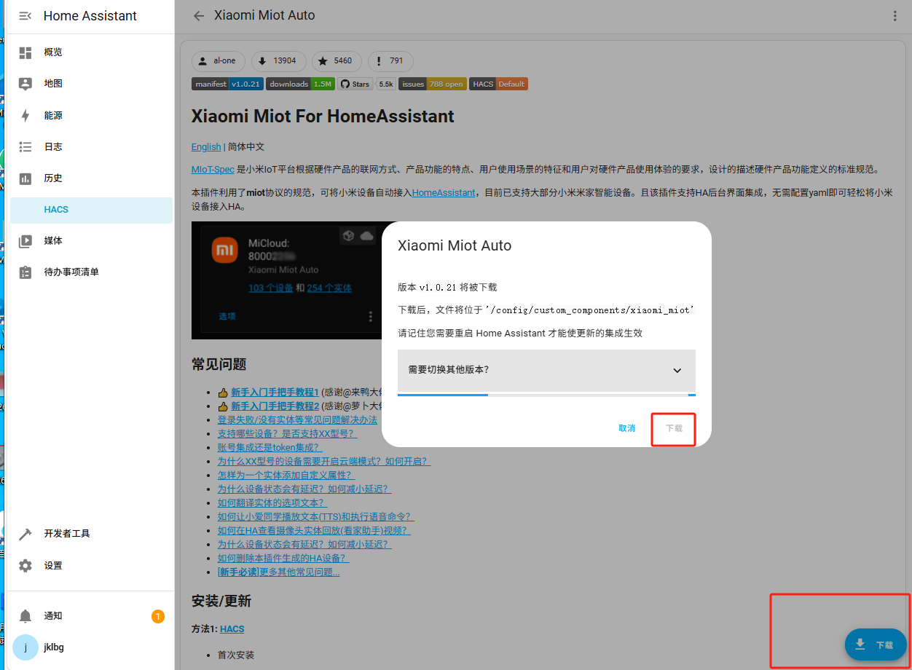
Task: Select 历史 in the sidebar
Action: click(92, 178)
